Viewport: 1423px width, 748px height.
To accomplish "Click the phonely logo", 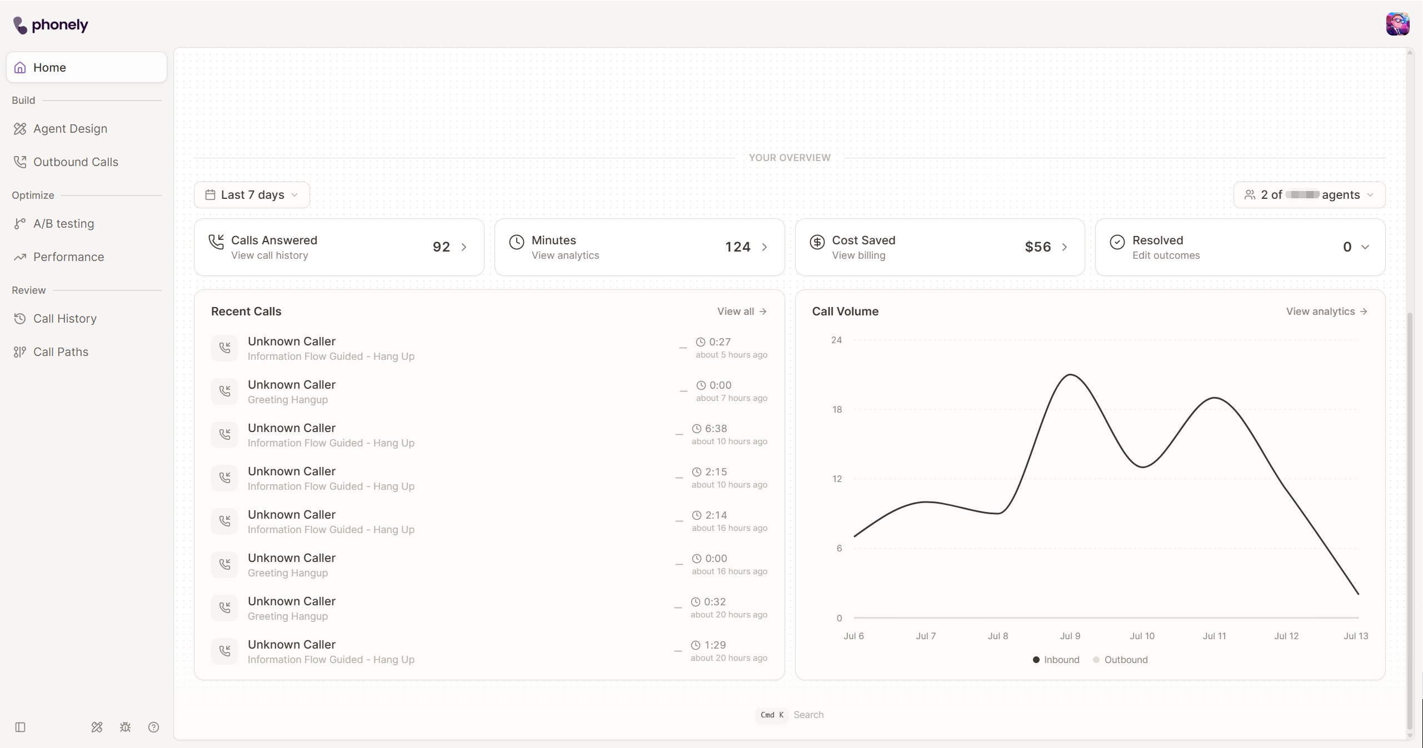I will click(51, 25).
